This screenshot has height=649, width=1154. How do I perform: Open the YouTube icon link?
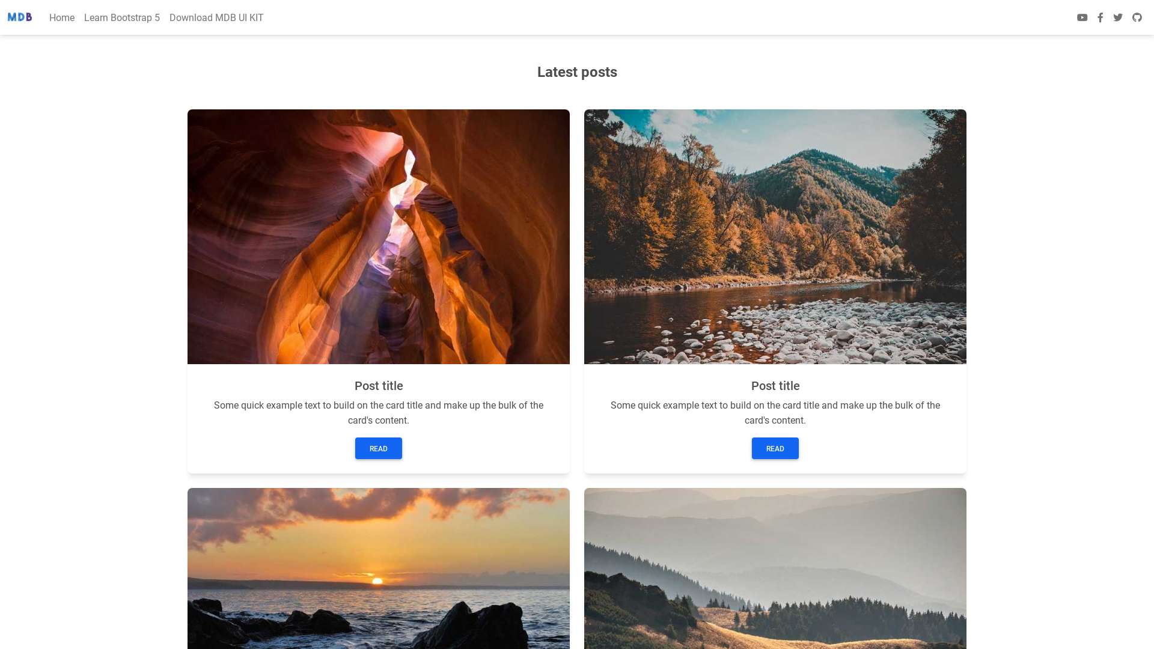point(1082,17)
